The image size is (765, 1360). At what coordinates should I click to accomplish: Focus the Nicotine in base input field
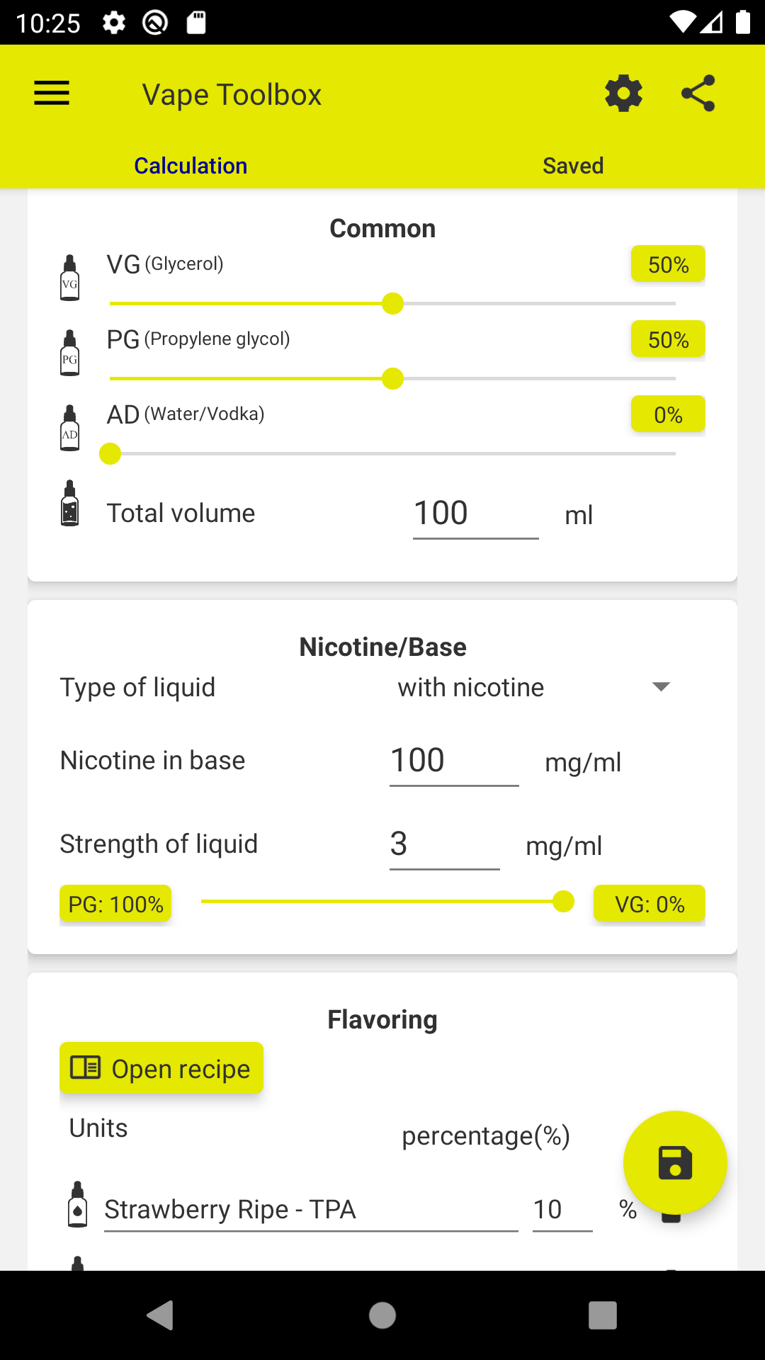pyautogui.click(x=454, y=761)
